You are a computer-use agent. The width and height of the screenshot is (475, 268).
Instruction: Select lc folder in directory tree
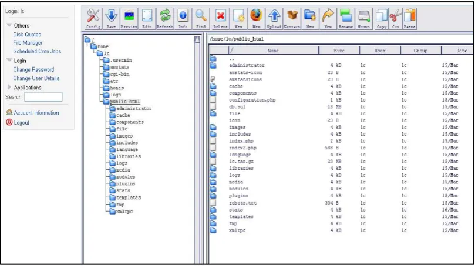(103, 53)
